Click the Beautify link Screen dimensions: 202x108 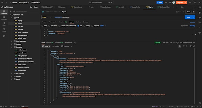click(192, 26)
